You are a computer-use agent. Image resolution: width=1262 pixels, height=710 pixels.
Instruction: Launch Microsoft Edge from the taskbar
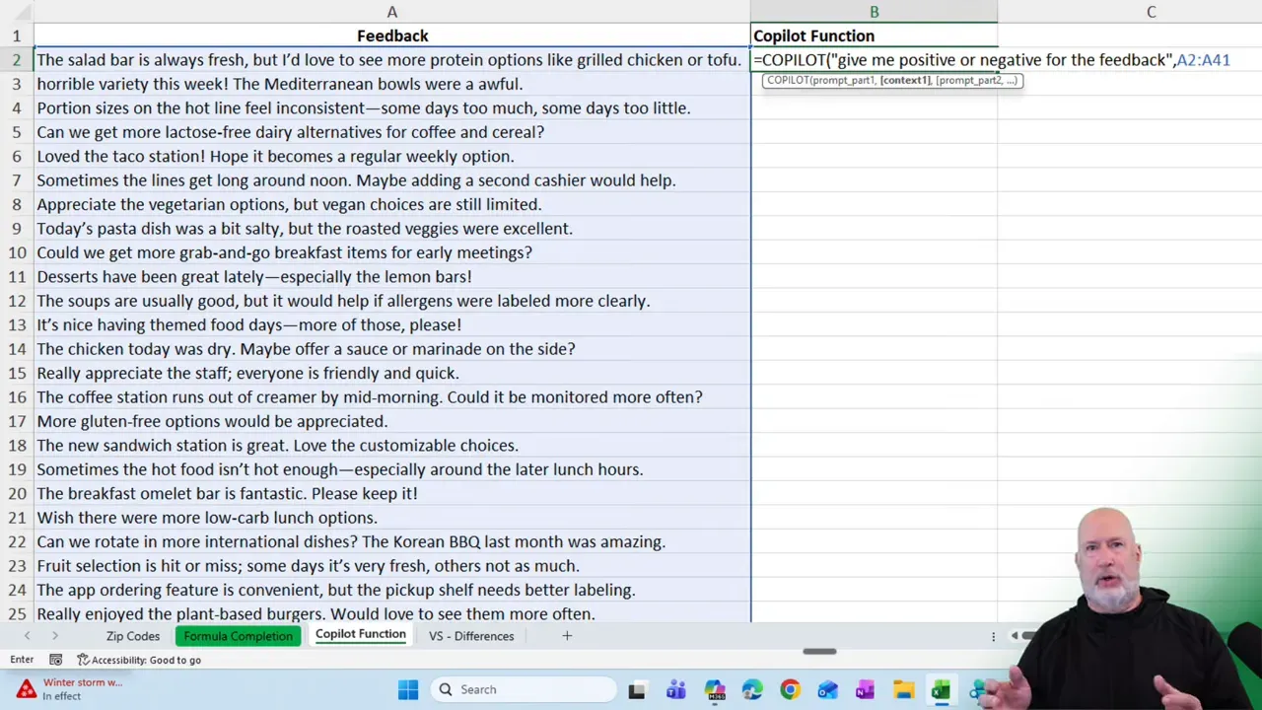pyautogui.click(x=751, y=689)
